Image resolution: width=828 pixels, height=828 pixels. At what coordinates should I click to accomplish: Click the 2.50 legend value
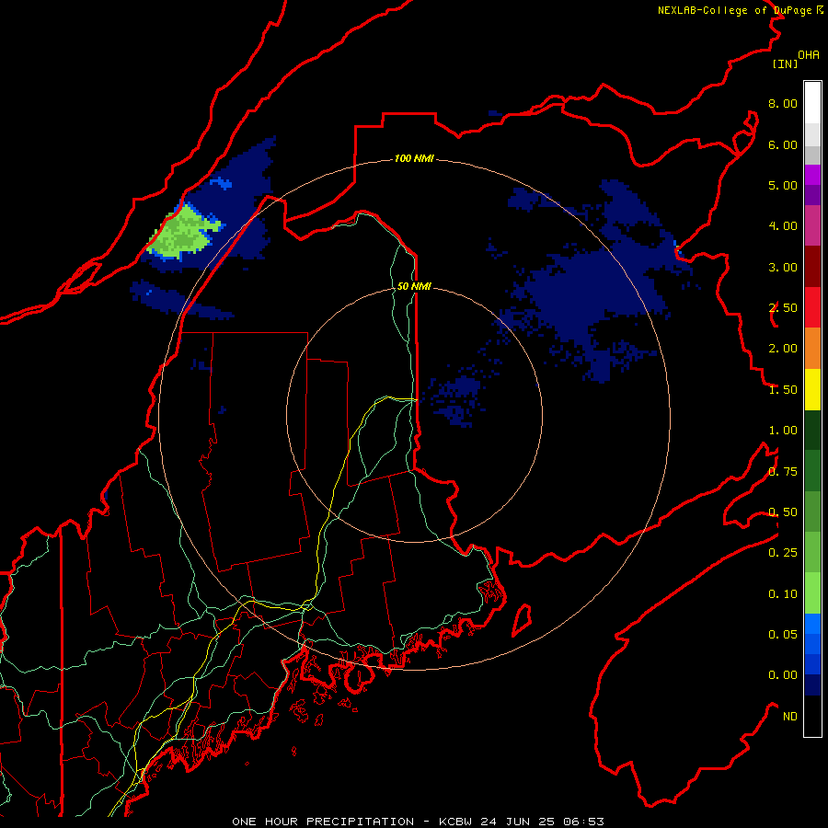pos(783,308)
